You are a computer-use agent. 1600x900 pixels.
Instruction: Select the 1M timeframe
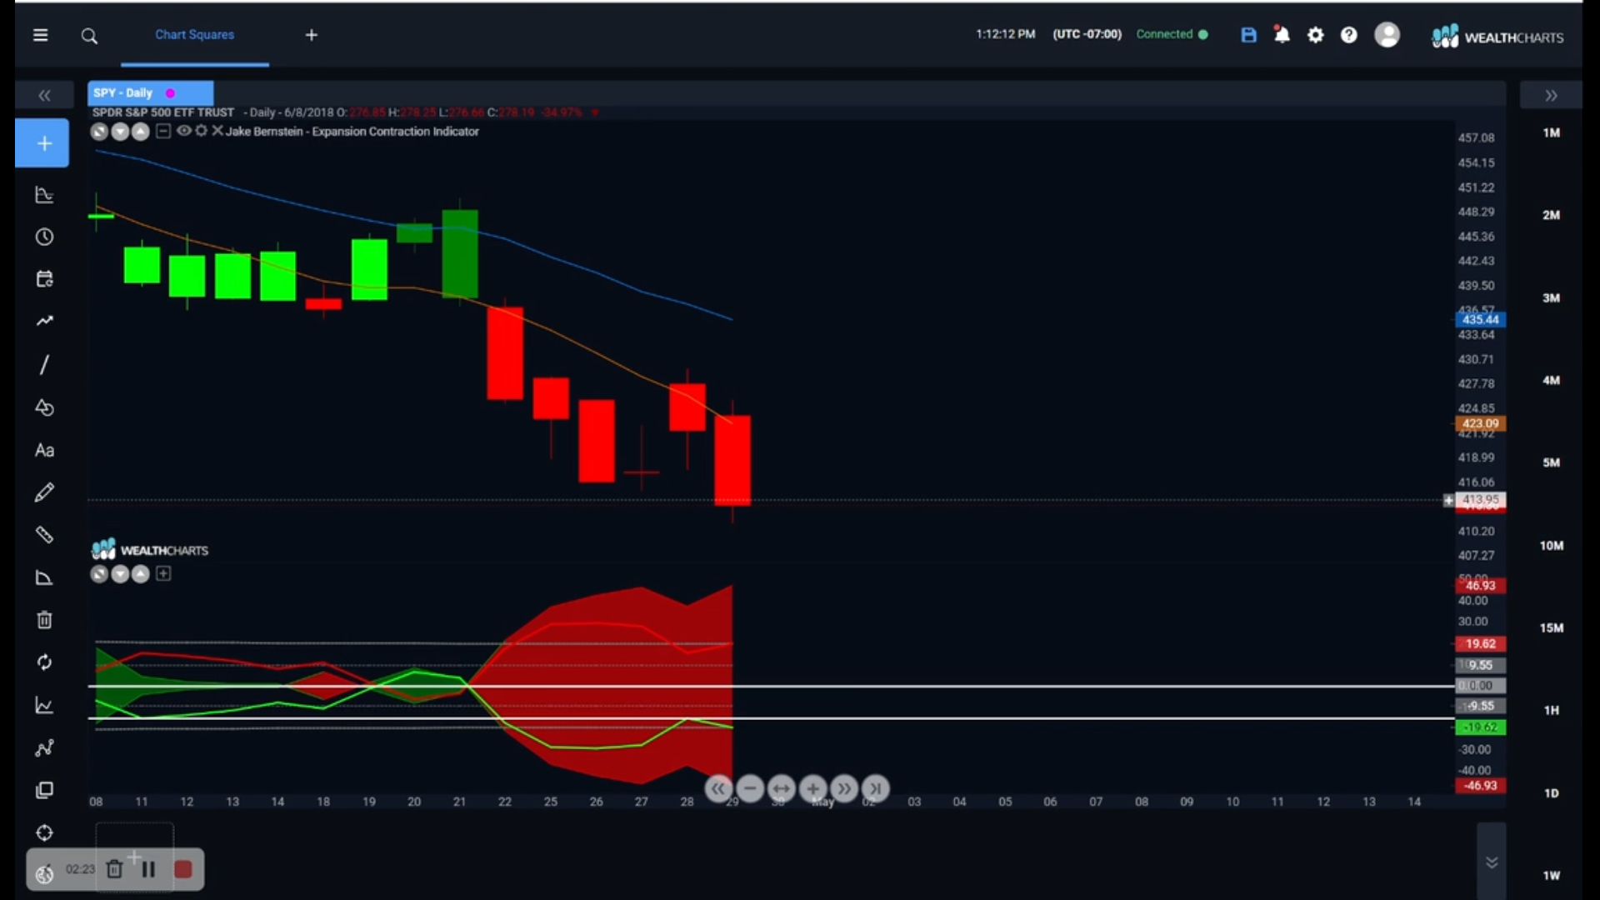point(1551,132)
